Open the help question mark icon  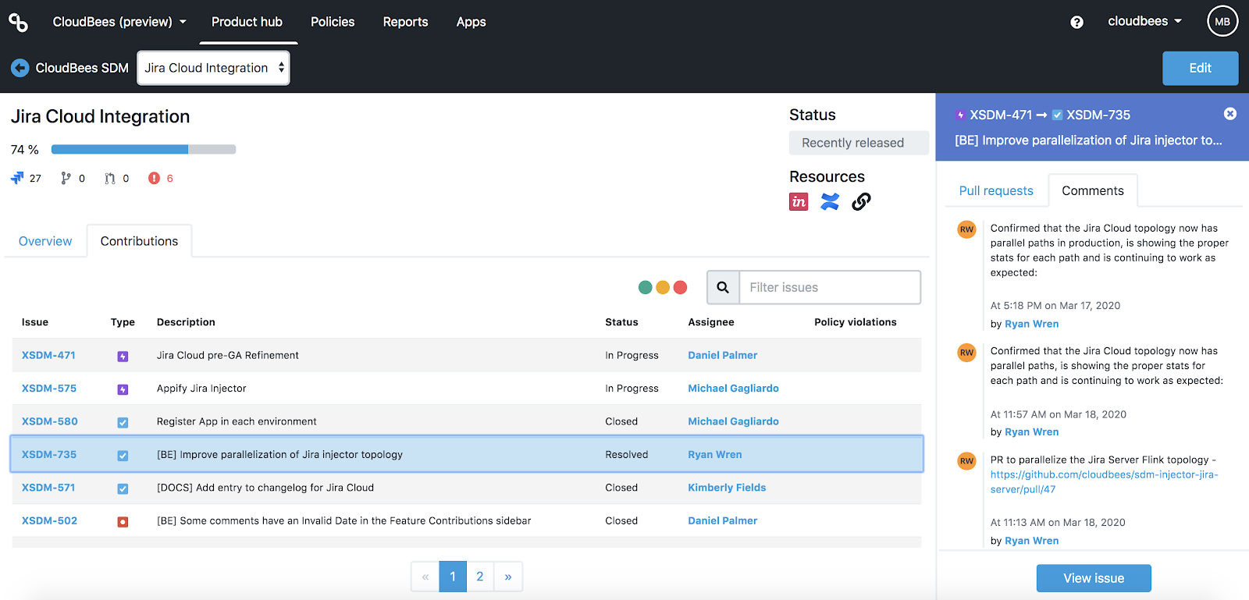pyautogui.click(x=1076, y=22)
